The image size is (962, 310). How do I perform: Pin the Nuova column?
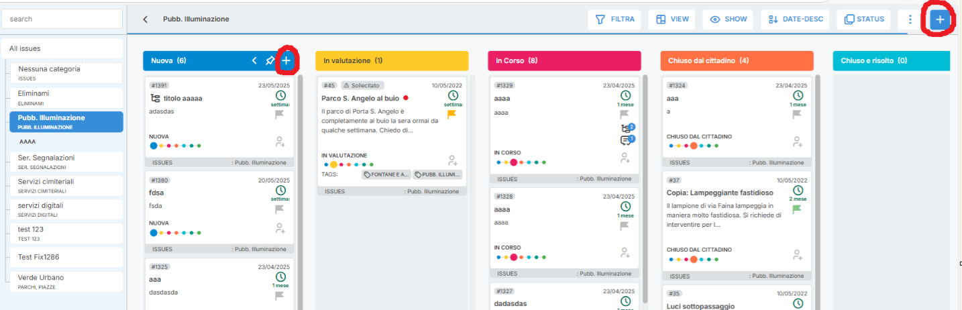(270, 61)
